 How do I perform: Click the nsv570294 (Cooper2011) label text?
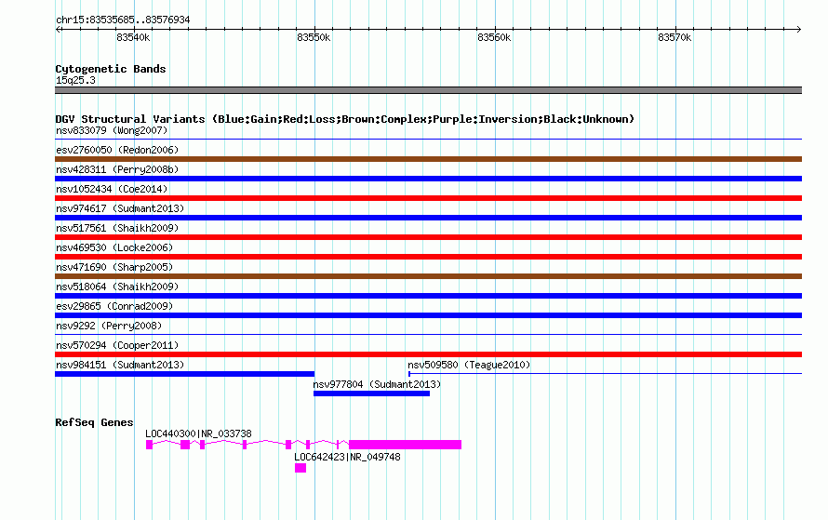(x=117, y=345)
